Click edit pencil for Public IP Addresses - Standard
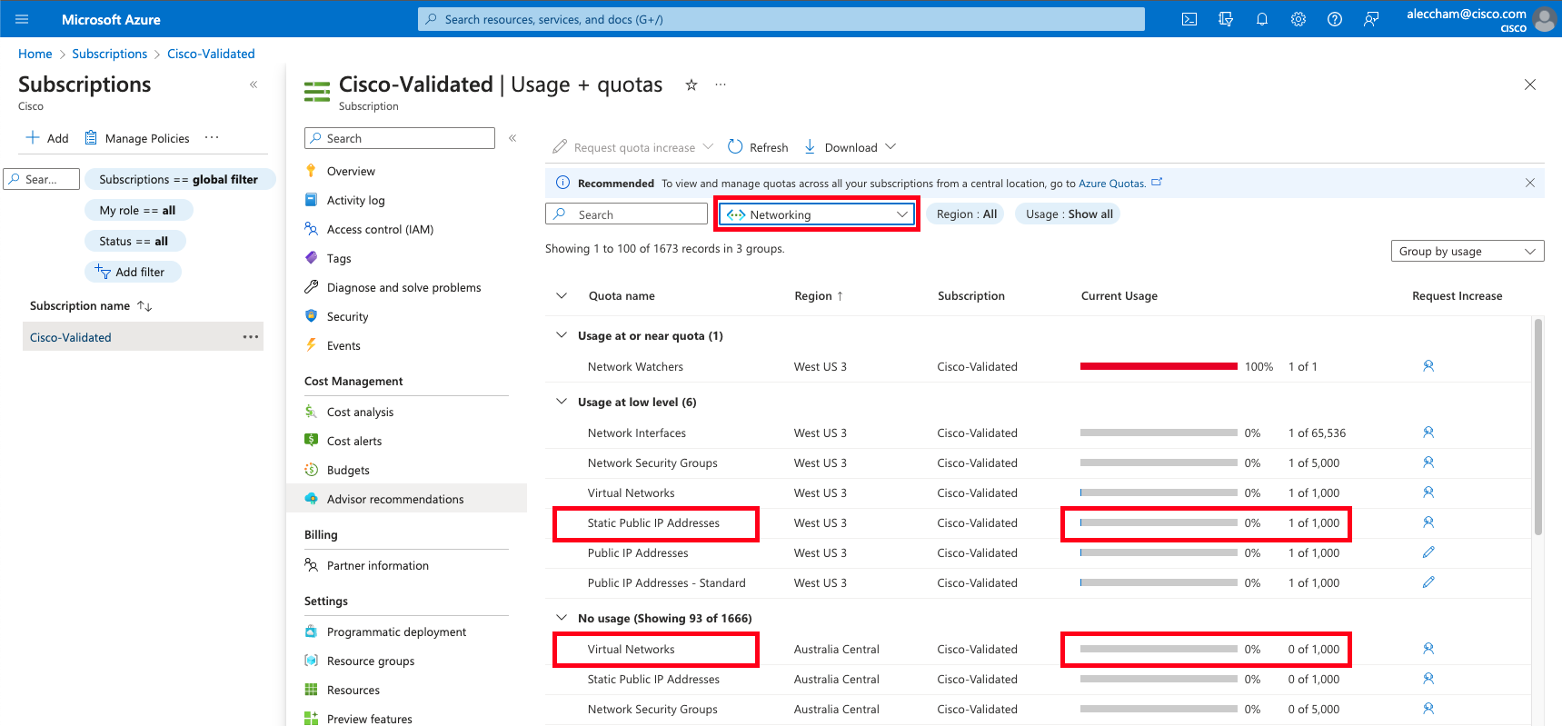Screen dimensions: 1562x726 [x=1428, y=582]
